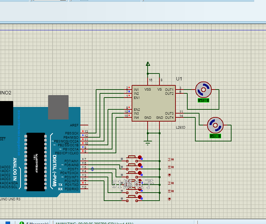266x224 pixels.
Task: Click the power terminal arrow above VSS
Action: [148, 64]
